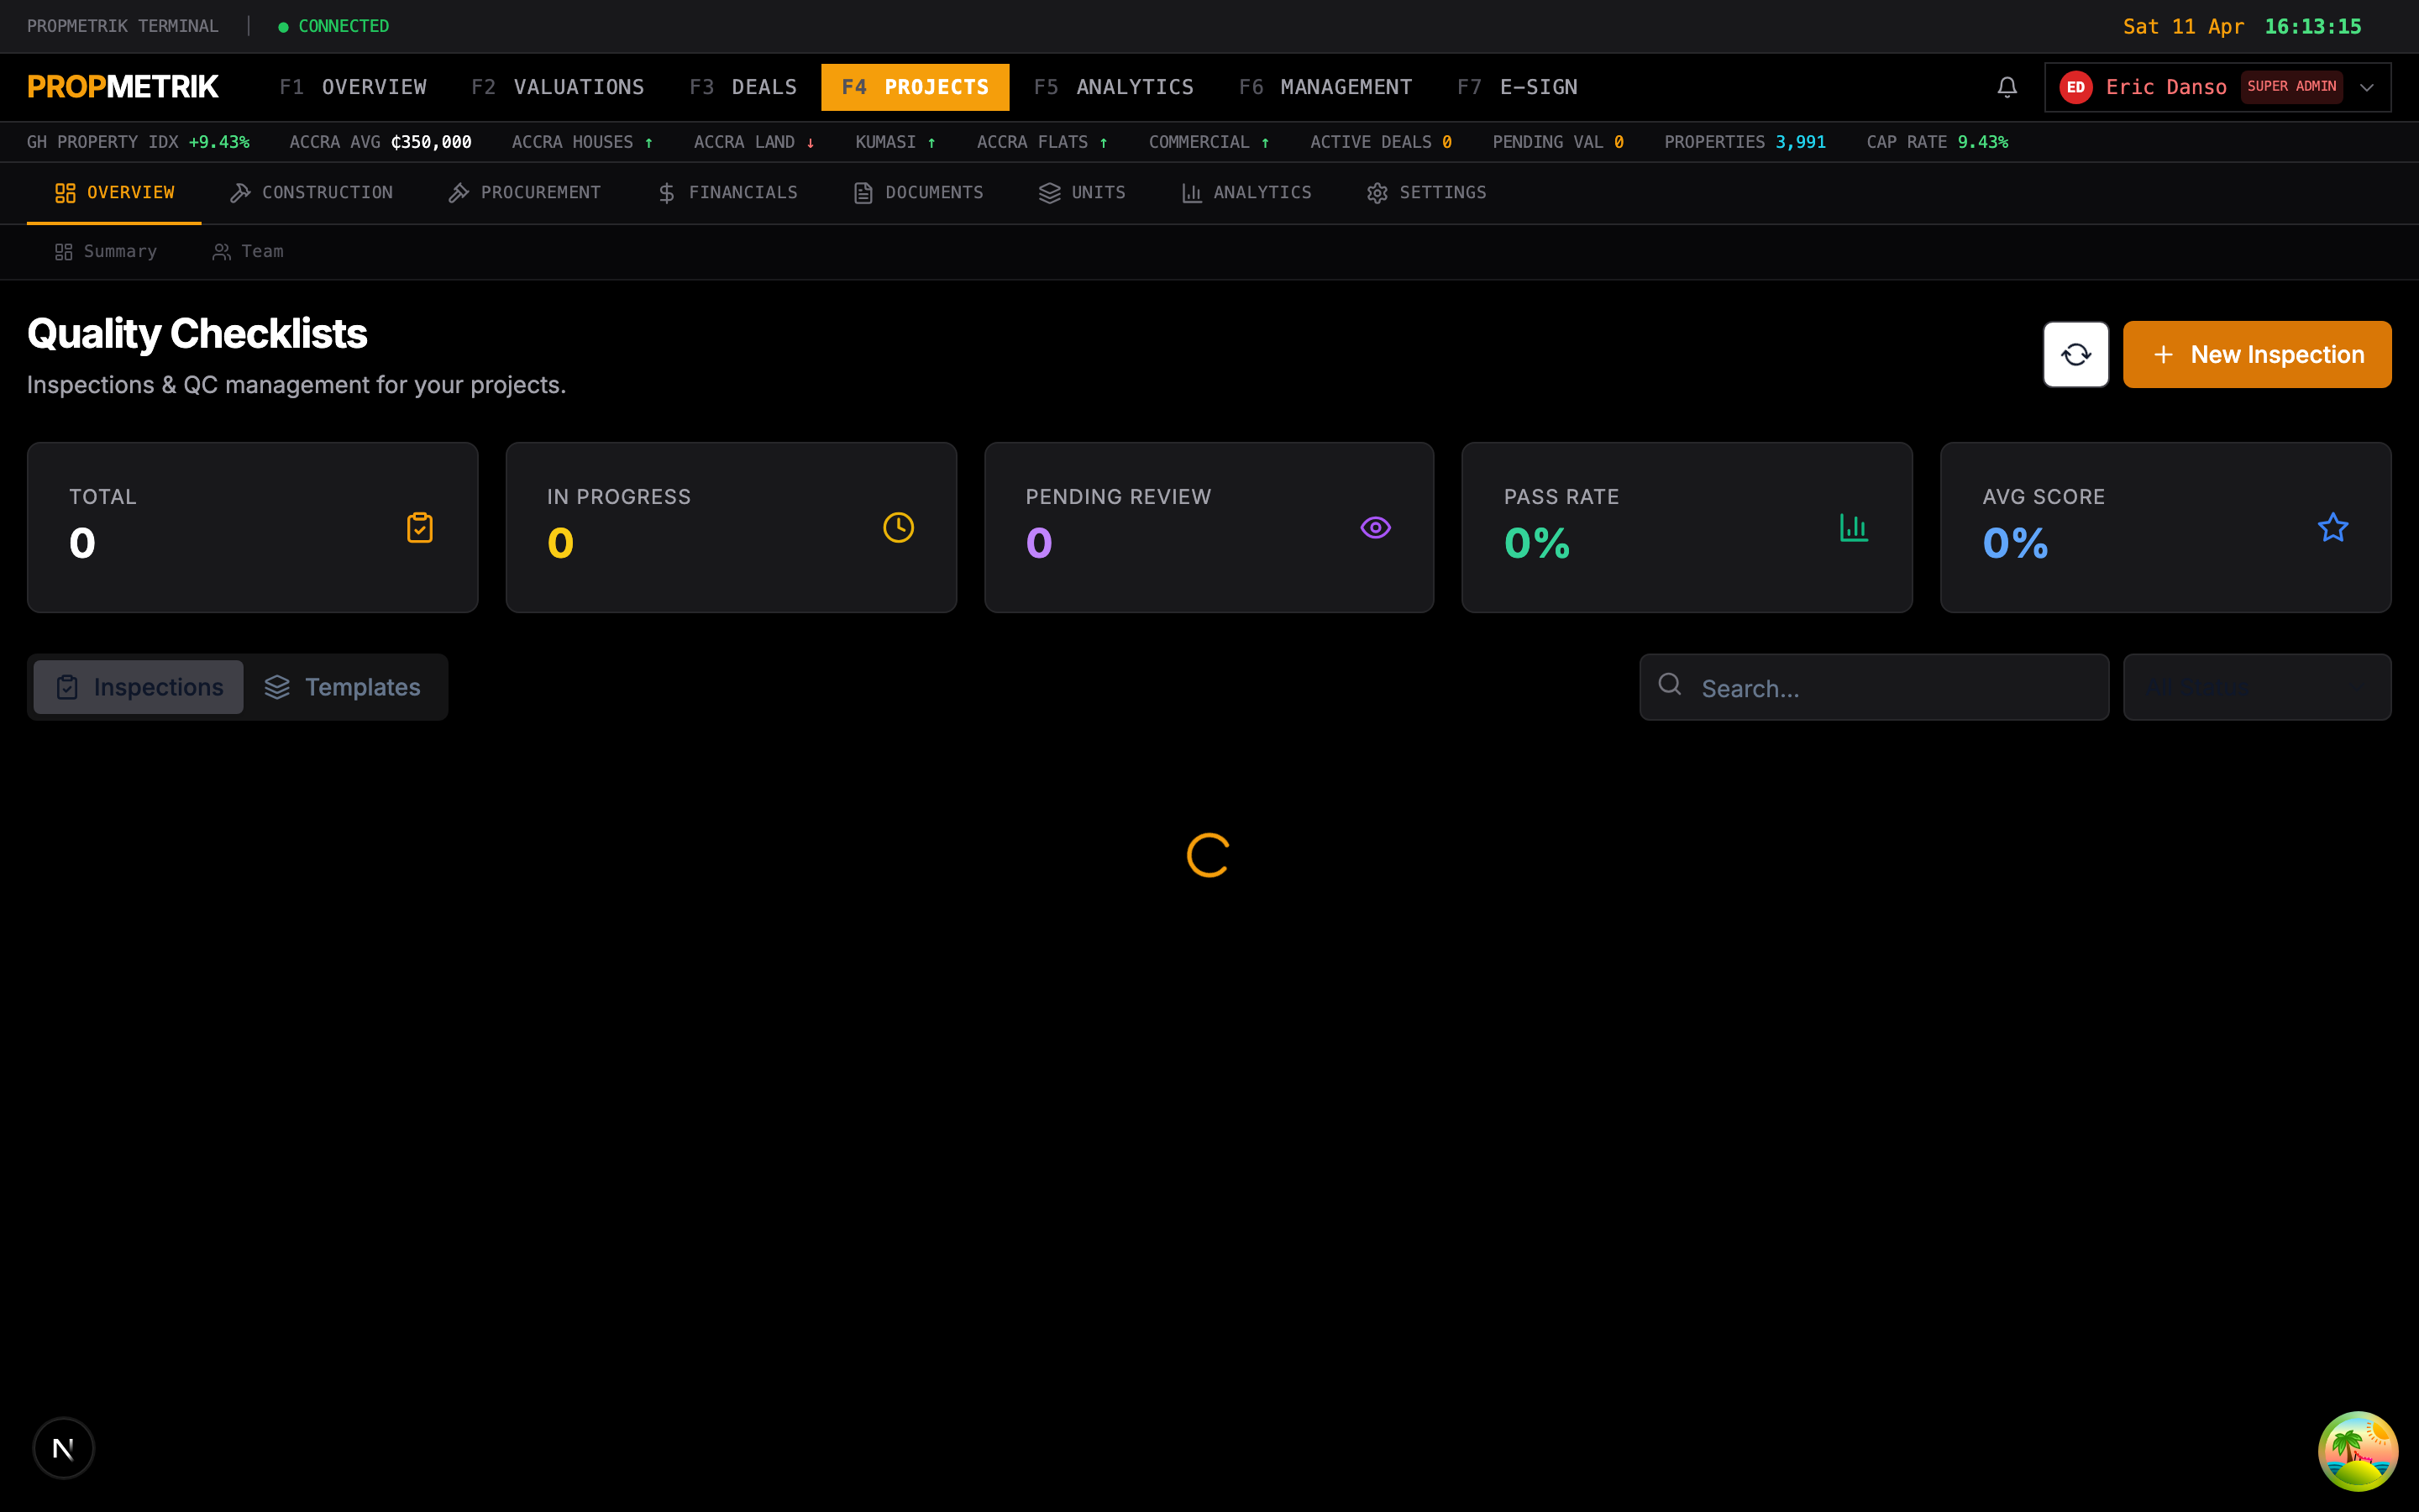Click the bar chart icon in Pass Rate card
The image size is (2419, 1512).
click(x=1855, y=527)
